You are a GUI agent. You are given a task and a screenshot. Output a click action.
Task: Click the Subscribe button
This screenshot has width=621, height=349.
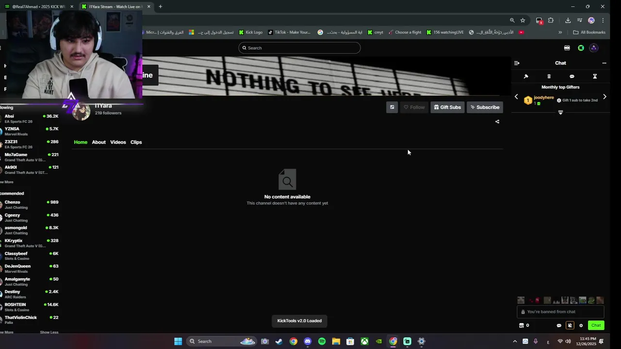(485, 107)
